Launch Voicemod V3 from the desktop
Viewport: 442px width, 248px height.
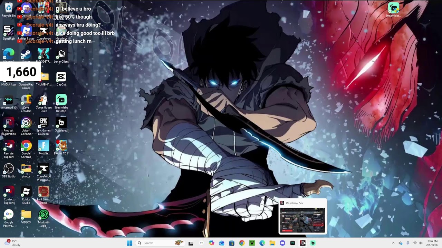[x=9, y=102]
